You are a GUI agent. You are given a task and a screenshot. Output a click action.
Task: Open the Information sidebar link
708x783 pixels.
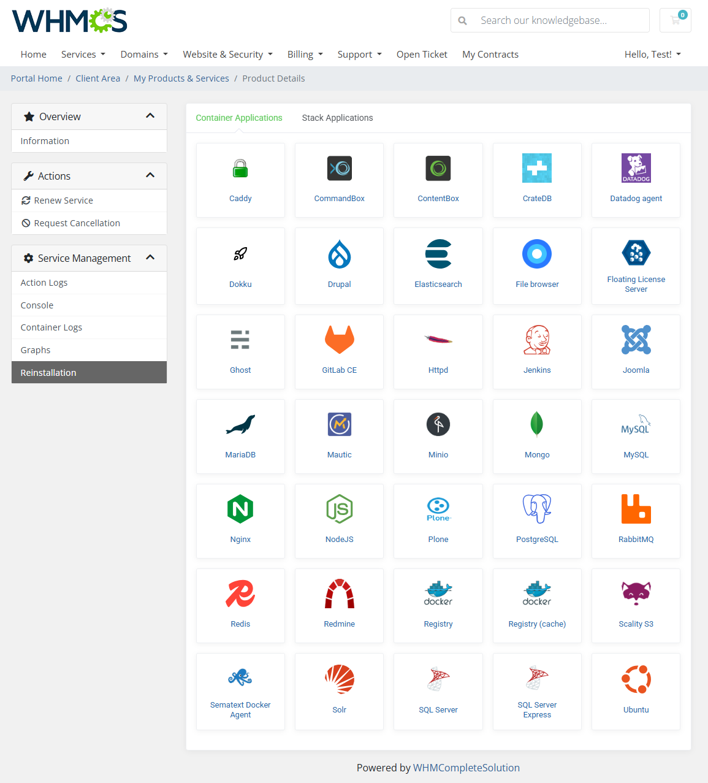click(89, 141)
